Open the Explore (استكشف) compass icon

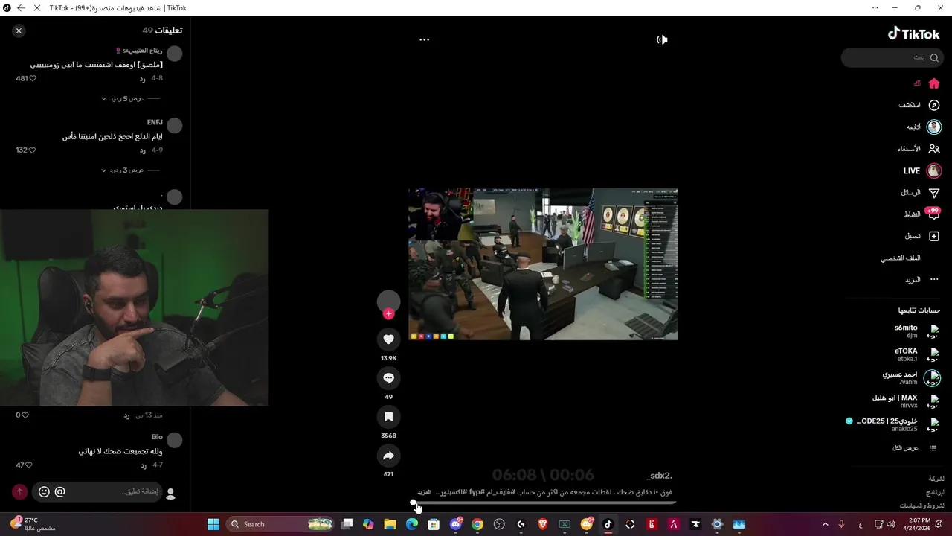pos(934,105)
